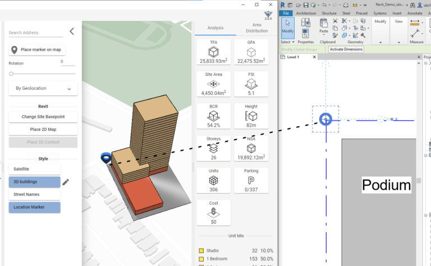The width and height of the screenshot is (431, 266).
Task: Click the Rotation slider handle
Action: (x=11, y=74)
